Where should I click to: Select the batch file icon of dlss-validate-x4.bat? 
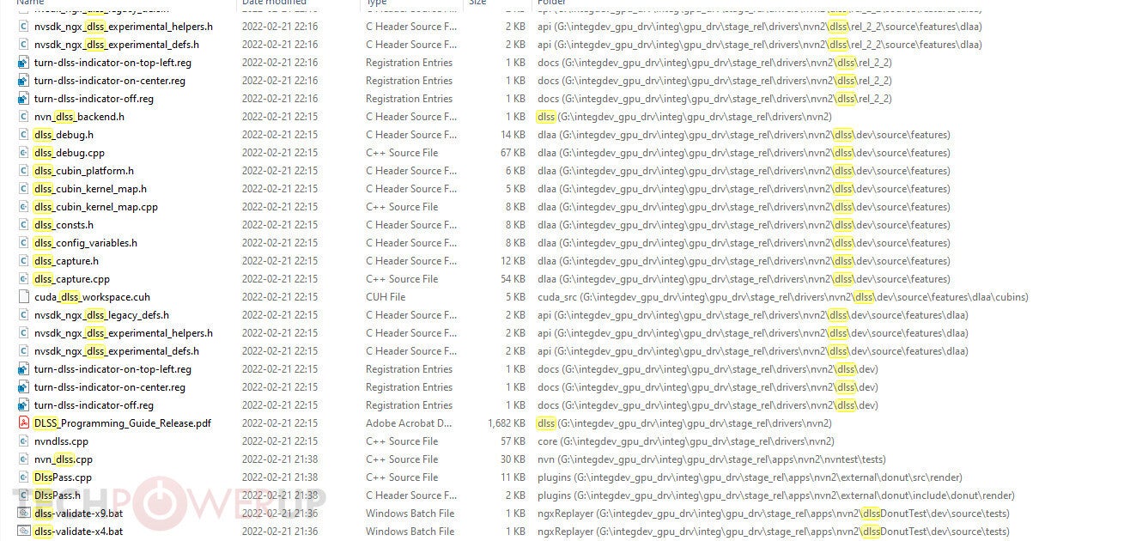pos(24,532)
